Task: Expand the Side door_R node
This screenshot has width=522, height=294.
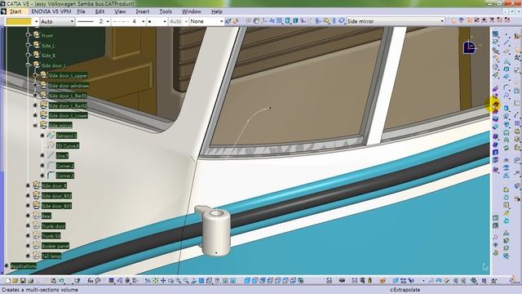Action: click(28, 185)
